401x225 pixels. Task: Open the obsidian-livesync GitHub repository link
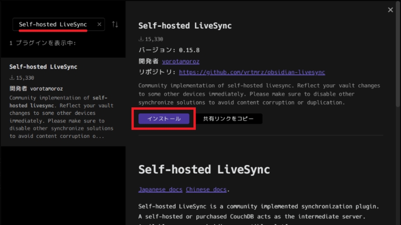(x=252, y=72)
